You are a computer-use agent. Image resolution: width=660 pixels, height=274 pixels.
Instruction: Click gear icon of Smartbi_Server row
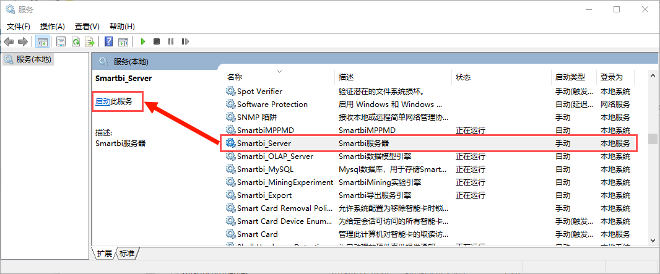pos(231,143)
